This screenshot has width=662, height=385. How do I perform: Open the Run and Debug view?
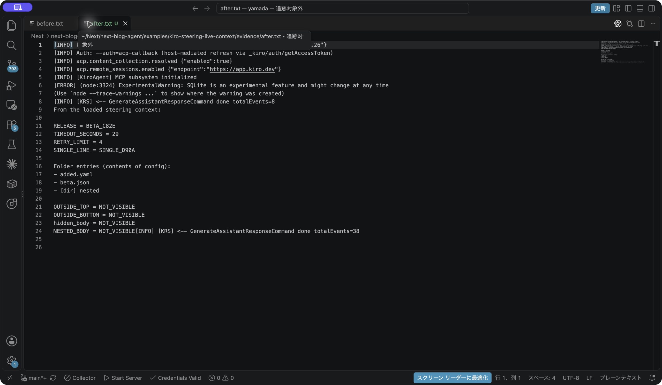12,85
